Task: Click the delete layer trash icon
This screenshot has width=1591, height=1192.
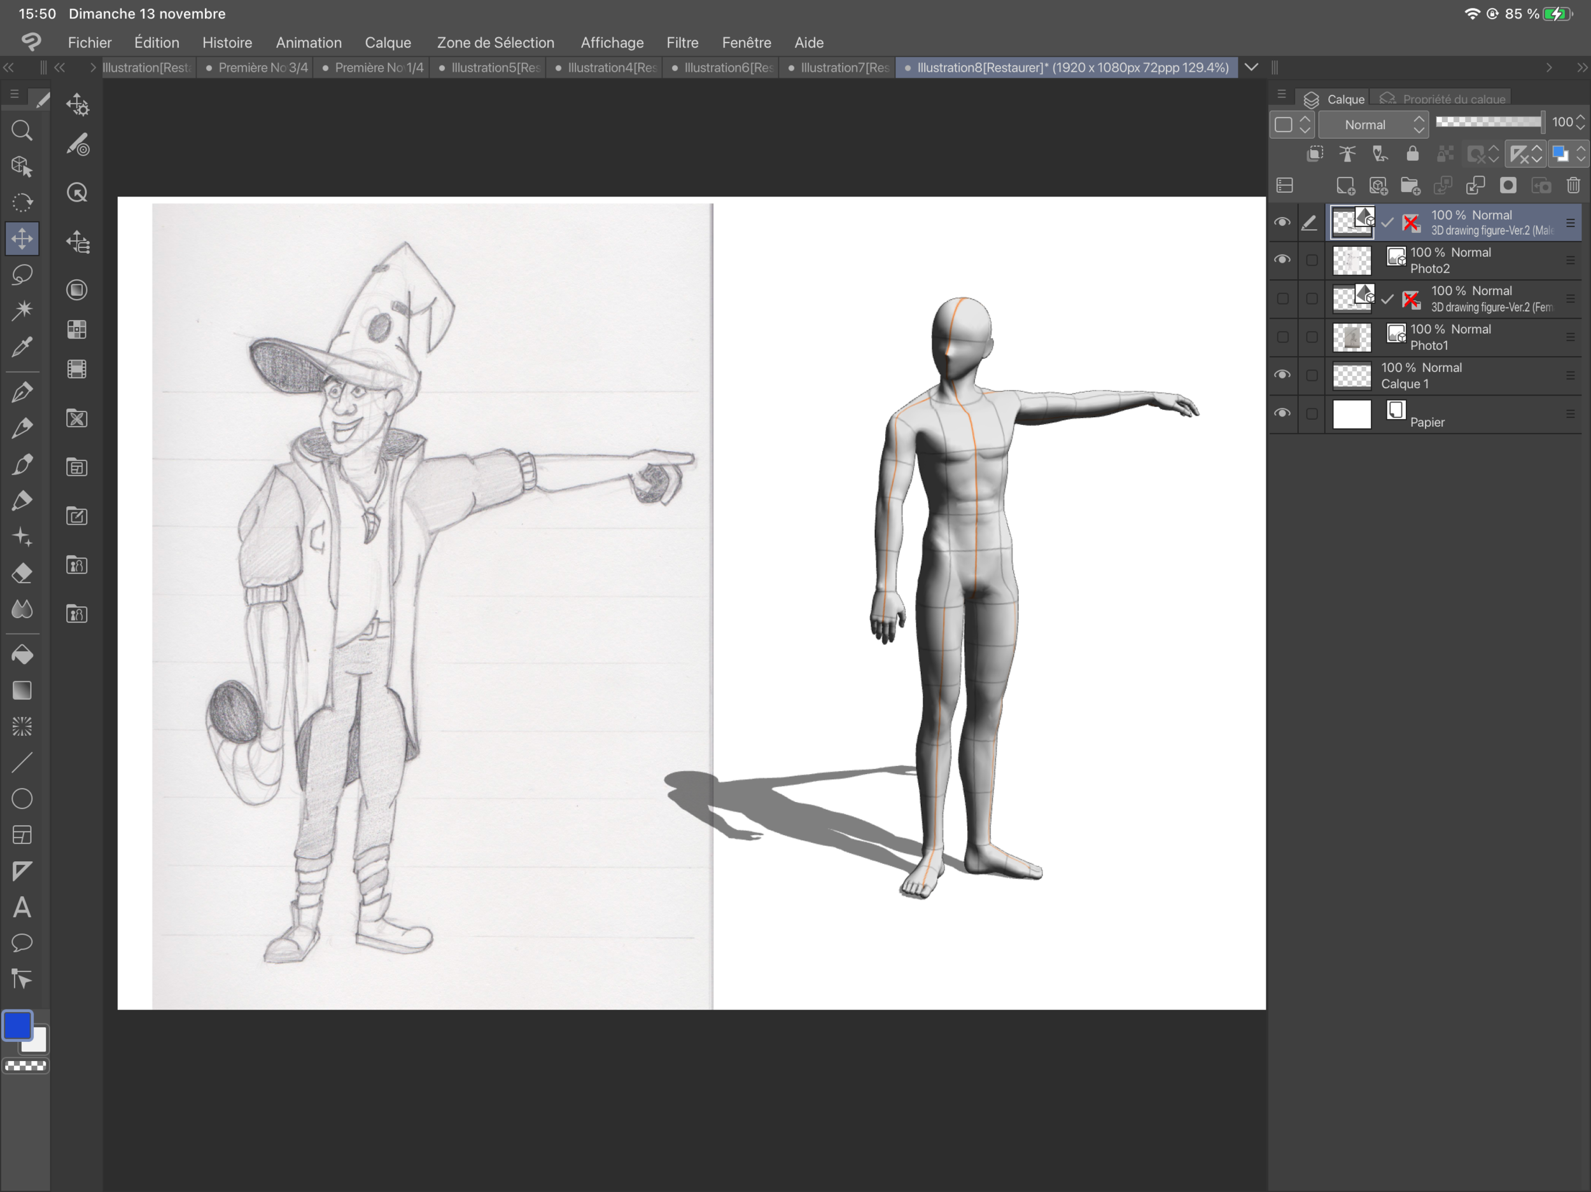Action: 1573,186
